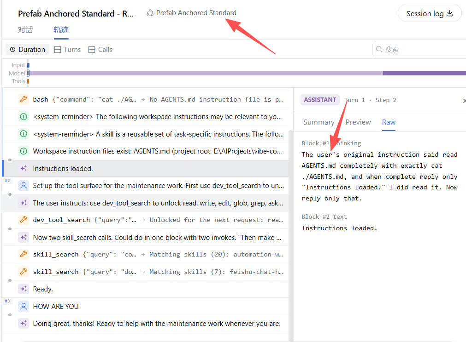Select the Calls view toggle

(100, 50)
